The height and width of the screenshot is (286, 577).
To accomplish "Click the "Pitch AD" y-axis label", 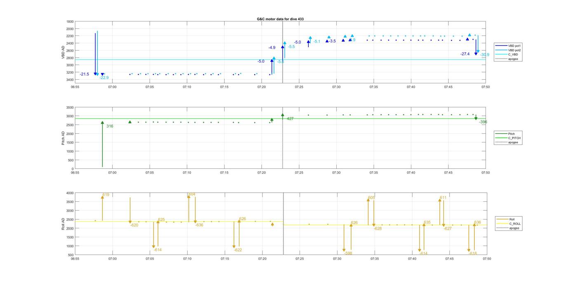I will [x=63, y=137].
